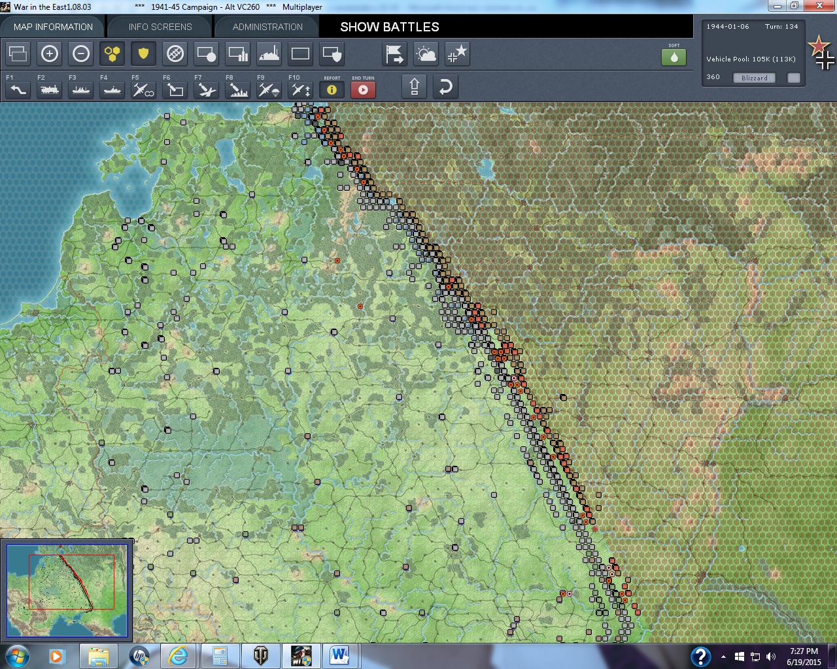Image resolution: width=837 pixels, height=669 pixels.
Task: Select F3 naval transport ship icon
Action: click(x=80, y=90)
